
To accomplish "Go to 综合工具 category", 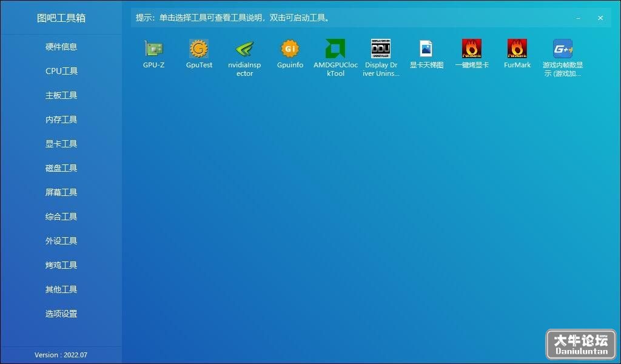I will click(x=61, y=216).
